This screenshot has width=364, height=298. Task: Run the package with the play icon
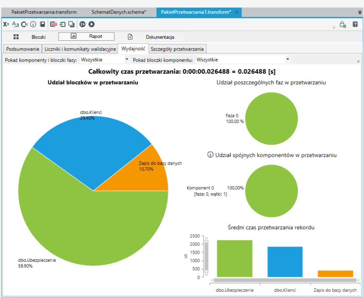tap(91, 24)
